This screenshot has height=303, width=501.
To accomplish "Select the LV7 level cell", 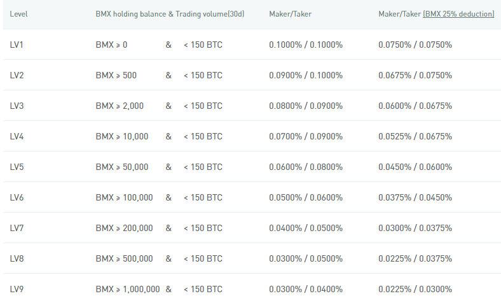I will pos(17,228).
